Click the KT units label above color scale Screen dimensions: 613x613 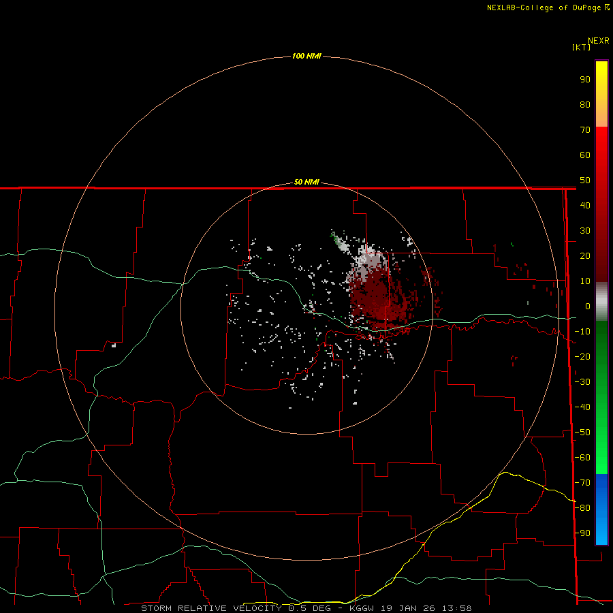tap(581, 47)
